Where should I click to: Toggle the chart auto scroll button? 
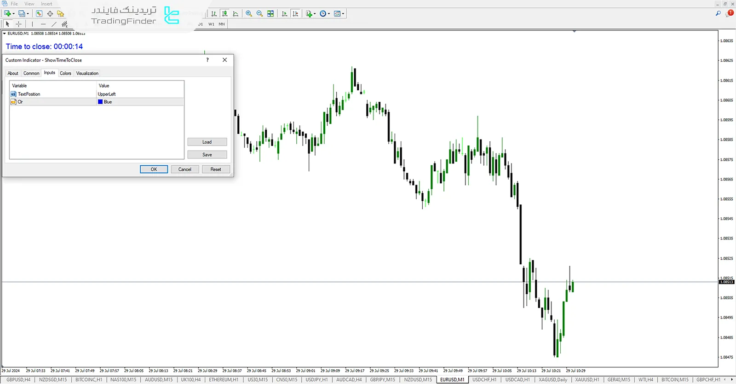click(x=284, y=14)
